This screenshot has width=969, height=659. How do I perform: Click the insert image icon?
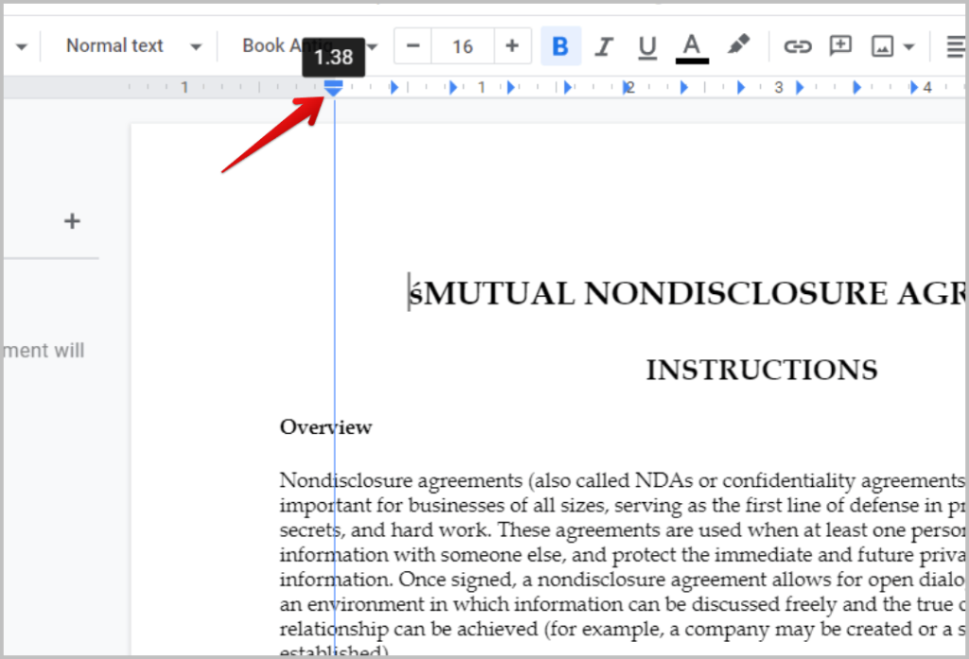(x=882, y=46)
